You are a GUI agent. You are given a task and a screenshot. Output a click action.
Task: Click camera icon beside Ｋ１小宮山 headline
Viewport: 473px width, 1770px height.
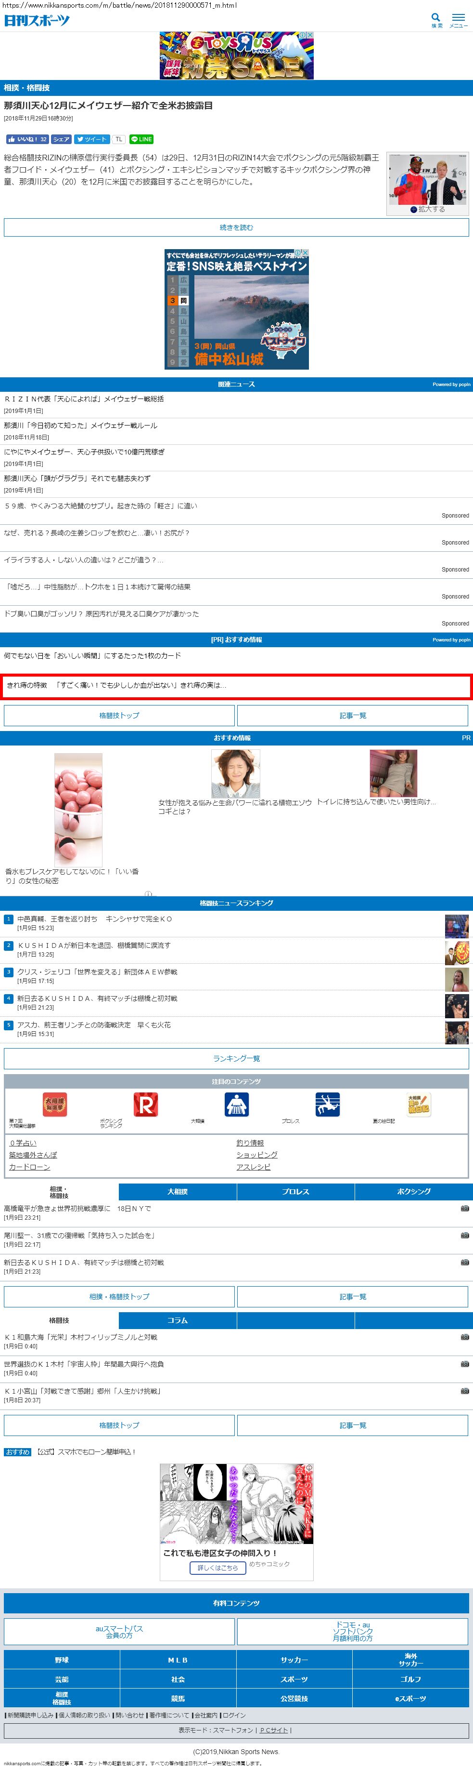(x=464, y=1390)
